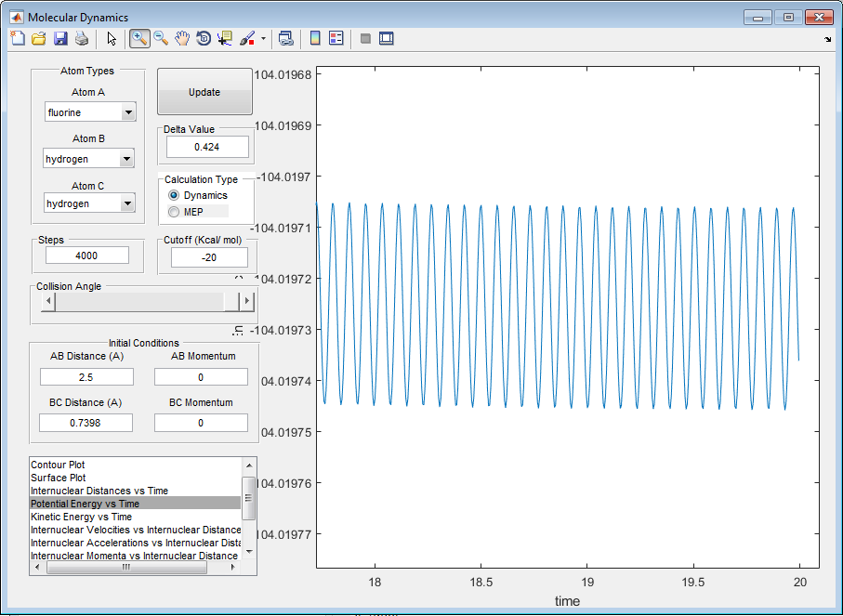Save the figure with floppy disk icon
Image resolution: width=843 pixels, height=616 pixels.
[x=60, y=38]
